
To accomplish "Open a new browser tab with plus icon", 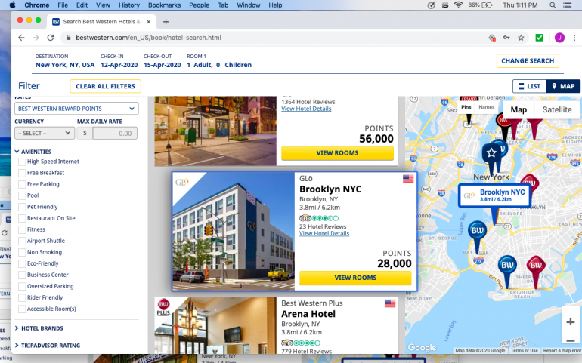I will coord(166,21).
